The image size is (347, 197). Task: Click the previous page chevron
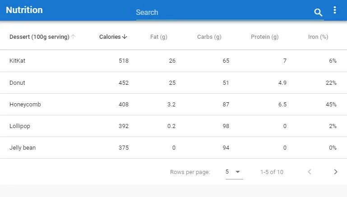click(310, 172)
